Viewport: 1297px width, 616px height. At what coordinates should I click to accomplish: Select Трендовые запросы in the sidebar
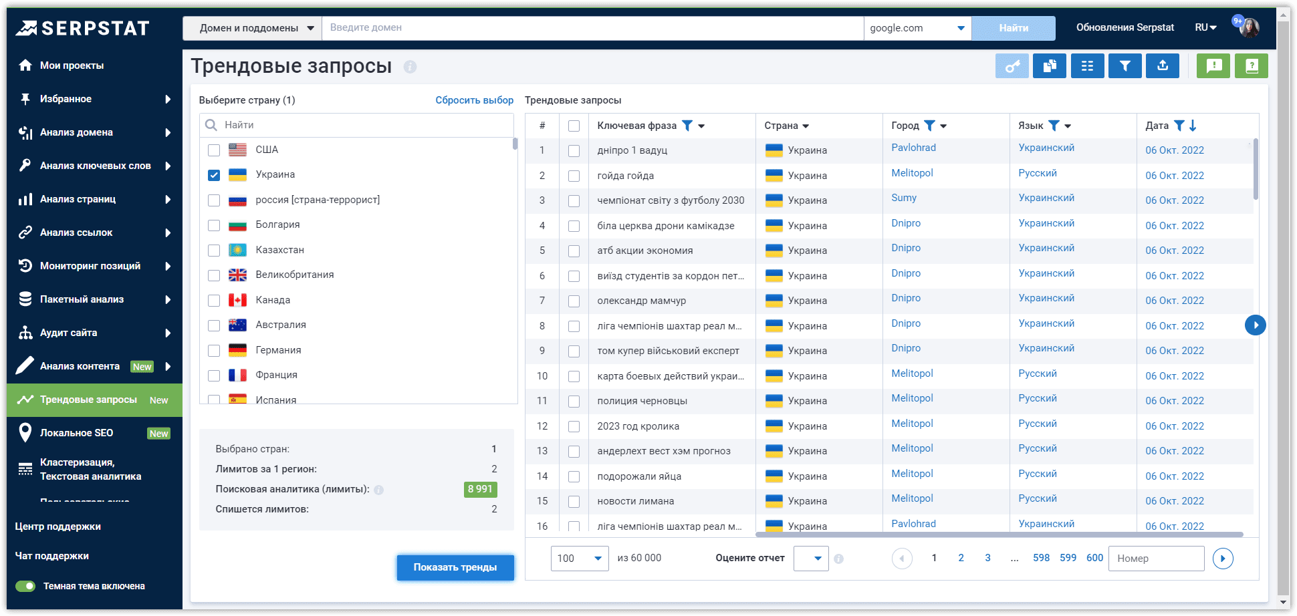pos(94,400)
